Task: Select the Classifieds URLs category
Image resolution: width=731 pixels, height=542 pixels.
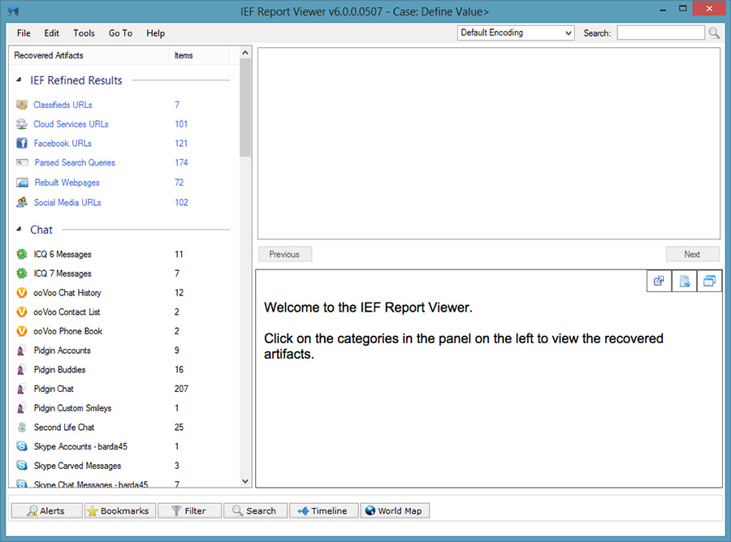Action: click(x=63, y=105)
